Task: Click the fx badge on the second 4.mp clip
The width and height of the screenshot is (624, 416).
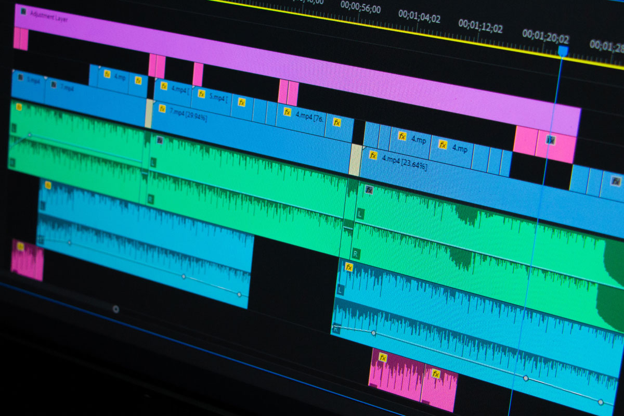Action: coord(443,144)
